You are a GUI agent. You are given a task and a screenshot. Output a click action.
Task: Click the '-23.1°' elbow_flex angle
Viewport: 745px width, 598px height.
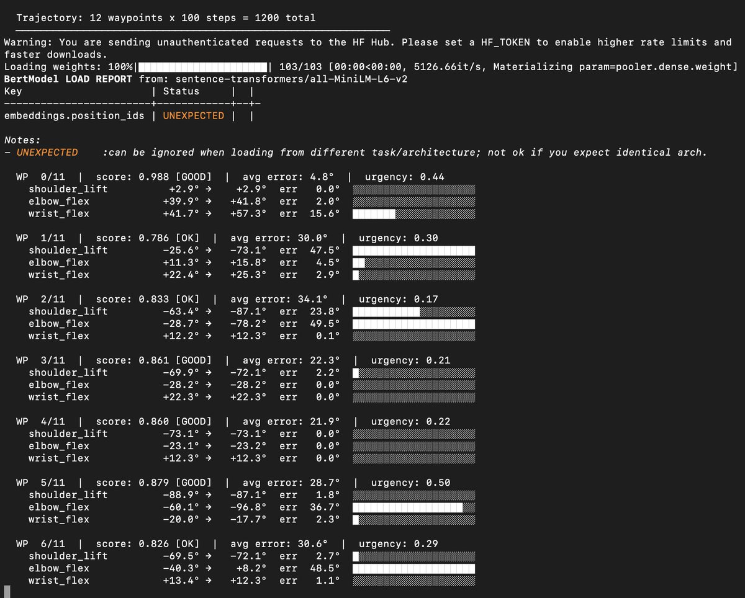pos(181,446)
